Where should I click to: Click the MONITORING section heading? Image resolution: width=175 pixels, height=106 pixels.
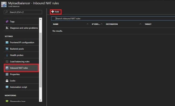tap(10, 96)
